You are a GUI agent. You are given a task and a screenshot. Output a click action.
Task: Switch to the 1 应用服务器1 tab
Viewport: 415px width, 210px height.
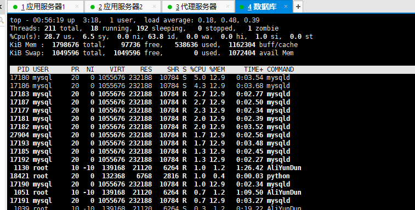(46, 7)
